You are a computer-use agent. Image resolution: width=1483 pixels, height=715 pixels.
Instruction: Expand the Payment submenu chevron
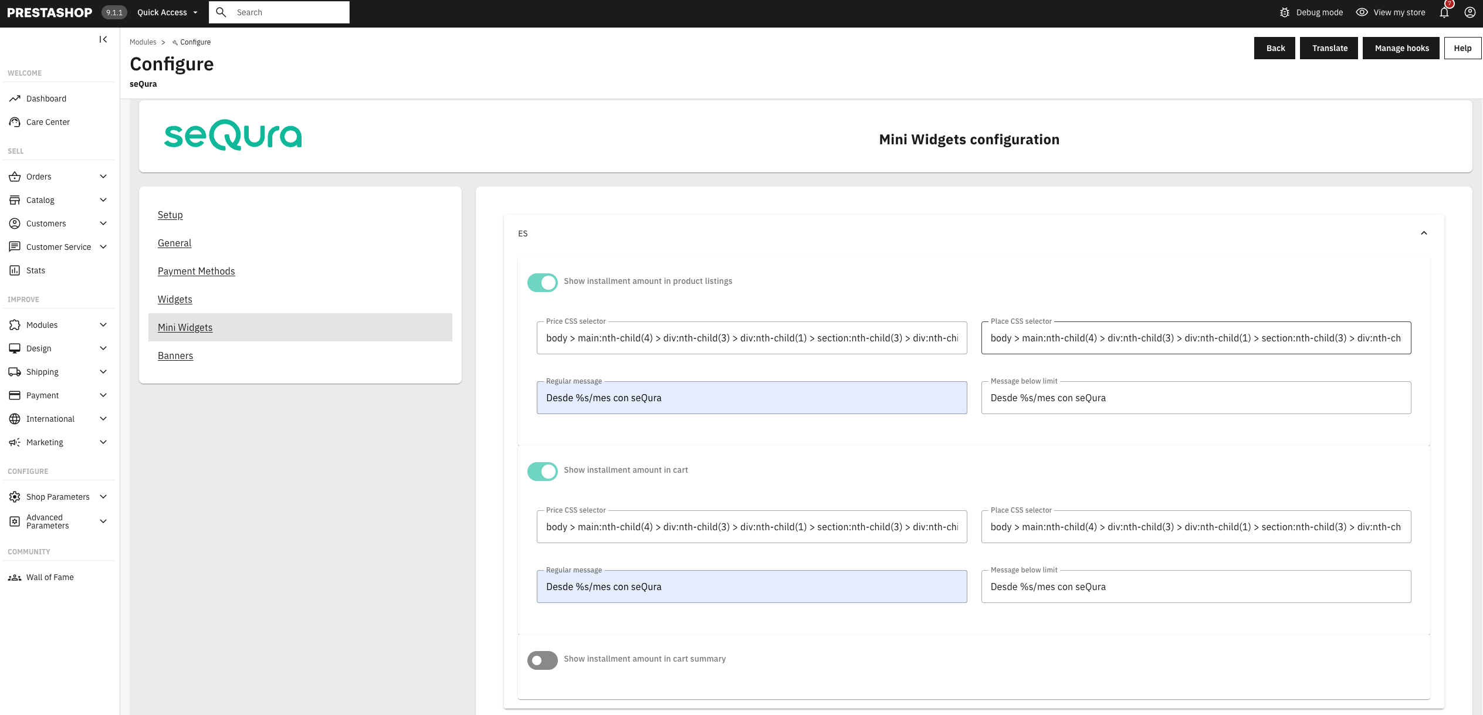click(x=103, y=395)
